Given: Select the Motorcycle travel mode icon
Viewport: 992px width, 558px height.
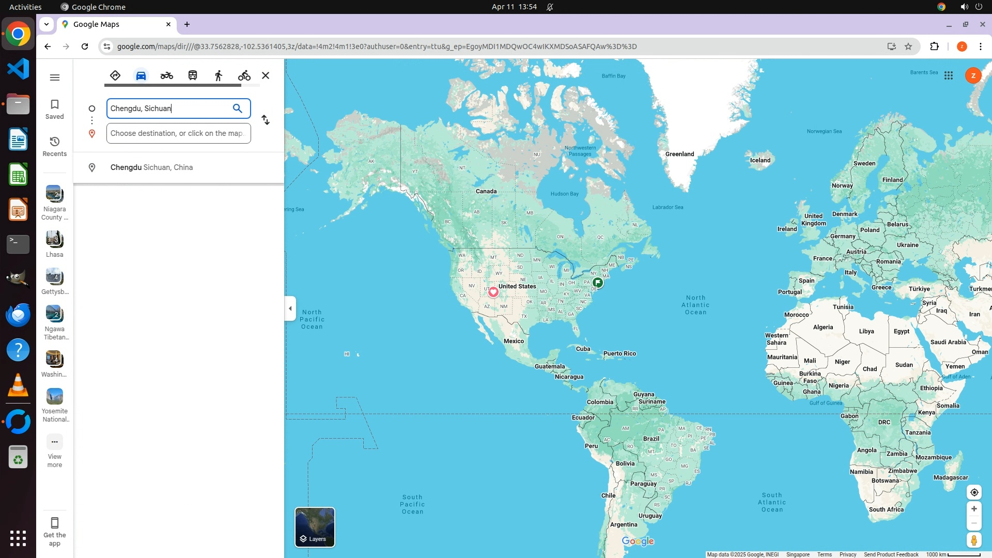Looking at the screenshot, I should click(166, 75).
